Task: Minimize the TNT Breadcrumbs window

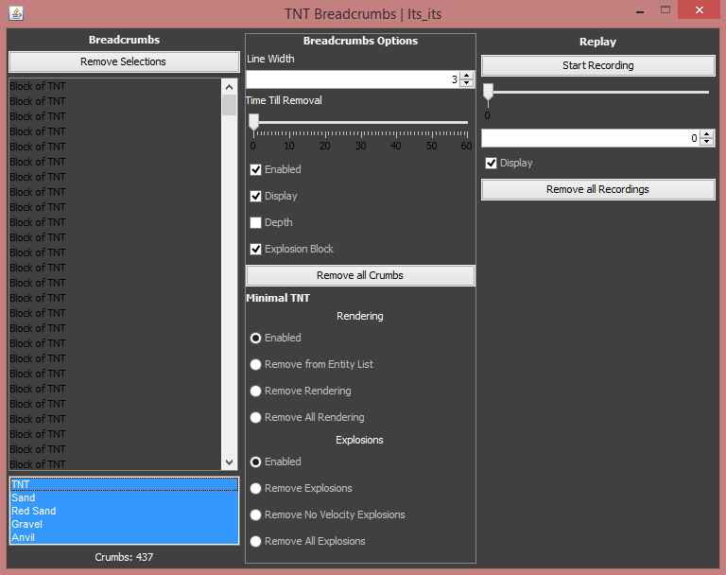Action: [640, 11]
